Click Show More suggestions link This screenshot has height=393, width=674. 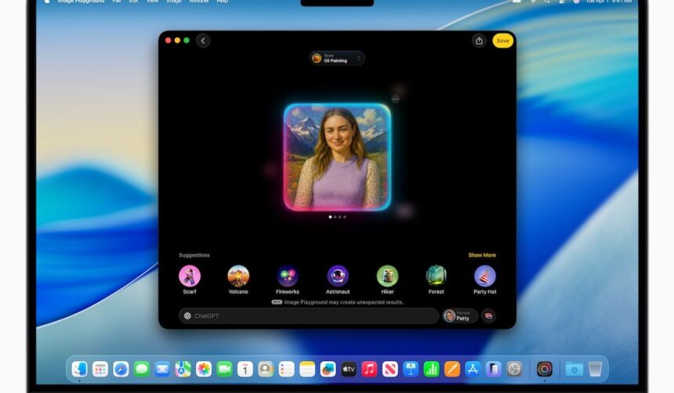482,255
